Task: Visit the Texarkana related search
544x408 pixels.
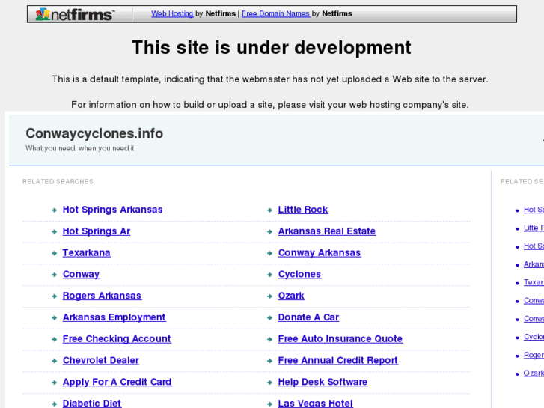Action: (86, 252)
